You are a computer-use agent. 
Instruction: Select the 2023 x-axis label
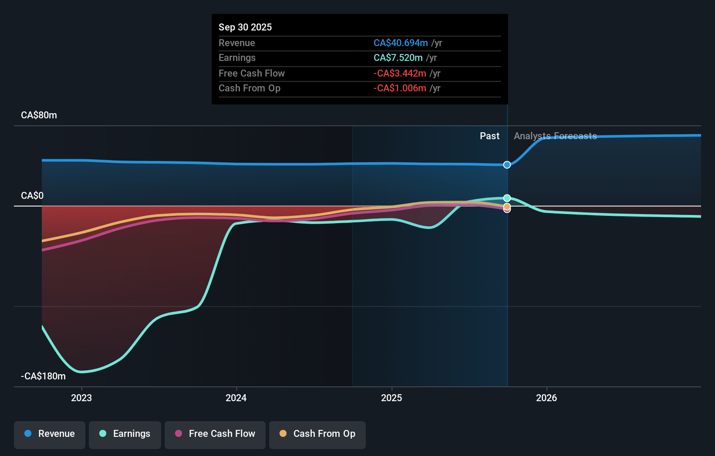[81, 398]
